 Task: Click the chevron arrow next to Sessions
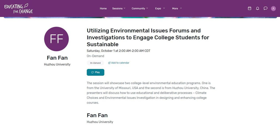tap(125, 8)
